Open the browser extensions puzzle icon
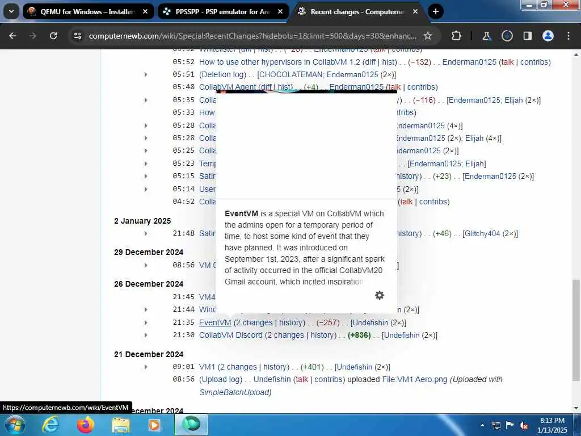 coord(457,36)
